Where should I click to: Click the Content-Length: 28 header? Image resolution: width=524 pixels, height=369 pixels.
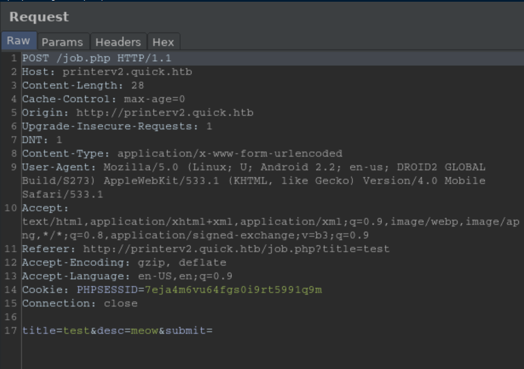tap(83, 86)
